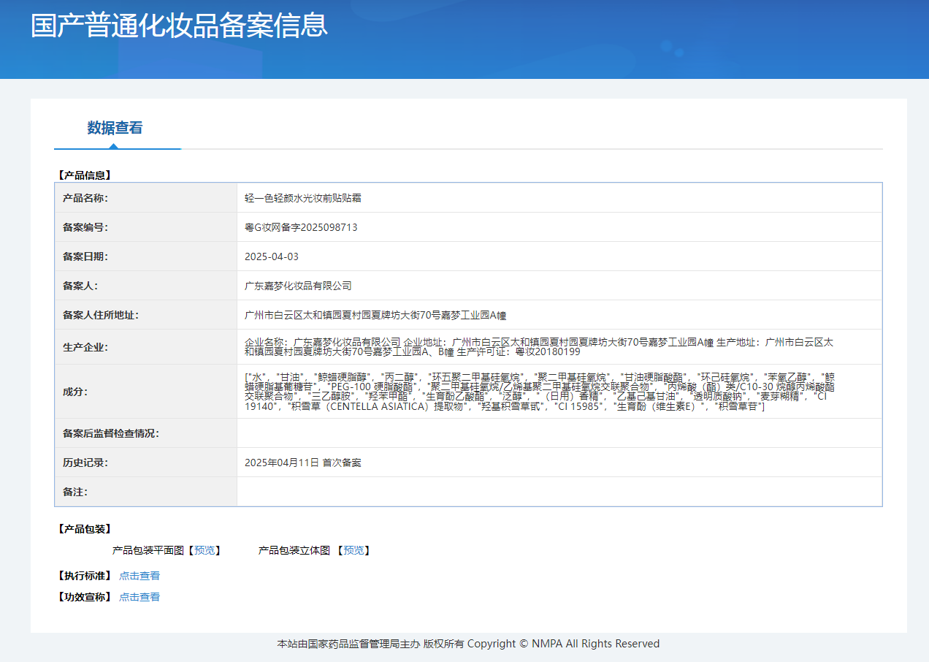Click the NMPA copyright footer text
The width and height of the screenshot is (929, 662).
tap(468, 644)
